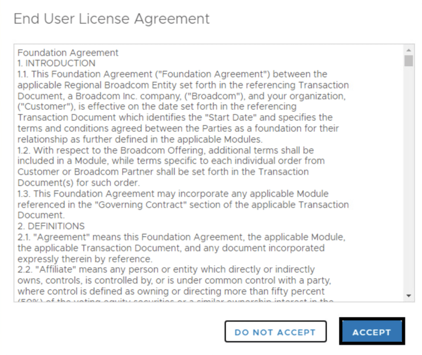The width and height of the screenshot is (422, 355).
Task: Click the line expressly therein by reference
Action: [84, 259]
